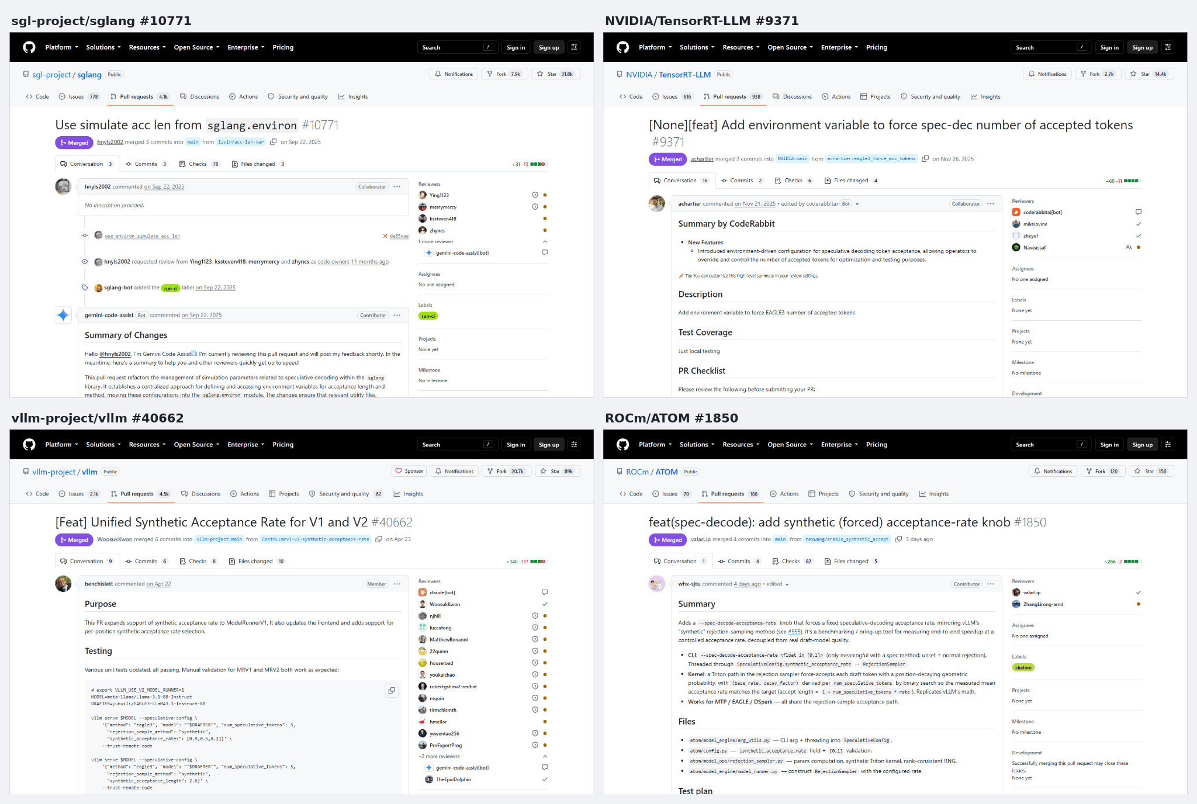This screenshot has width=1197, height=804.
Task: Open comment options on benchislett comment
Action: [397, 584]
